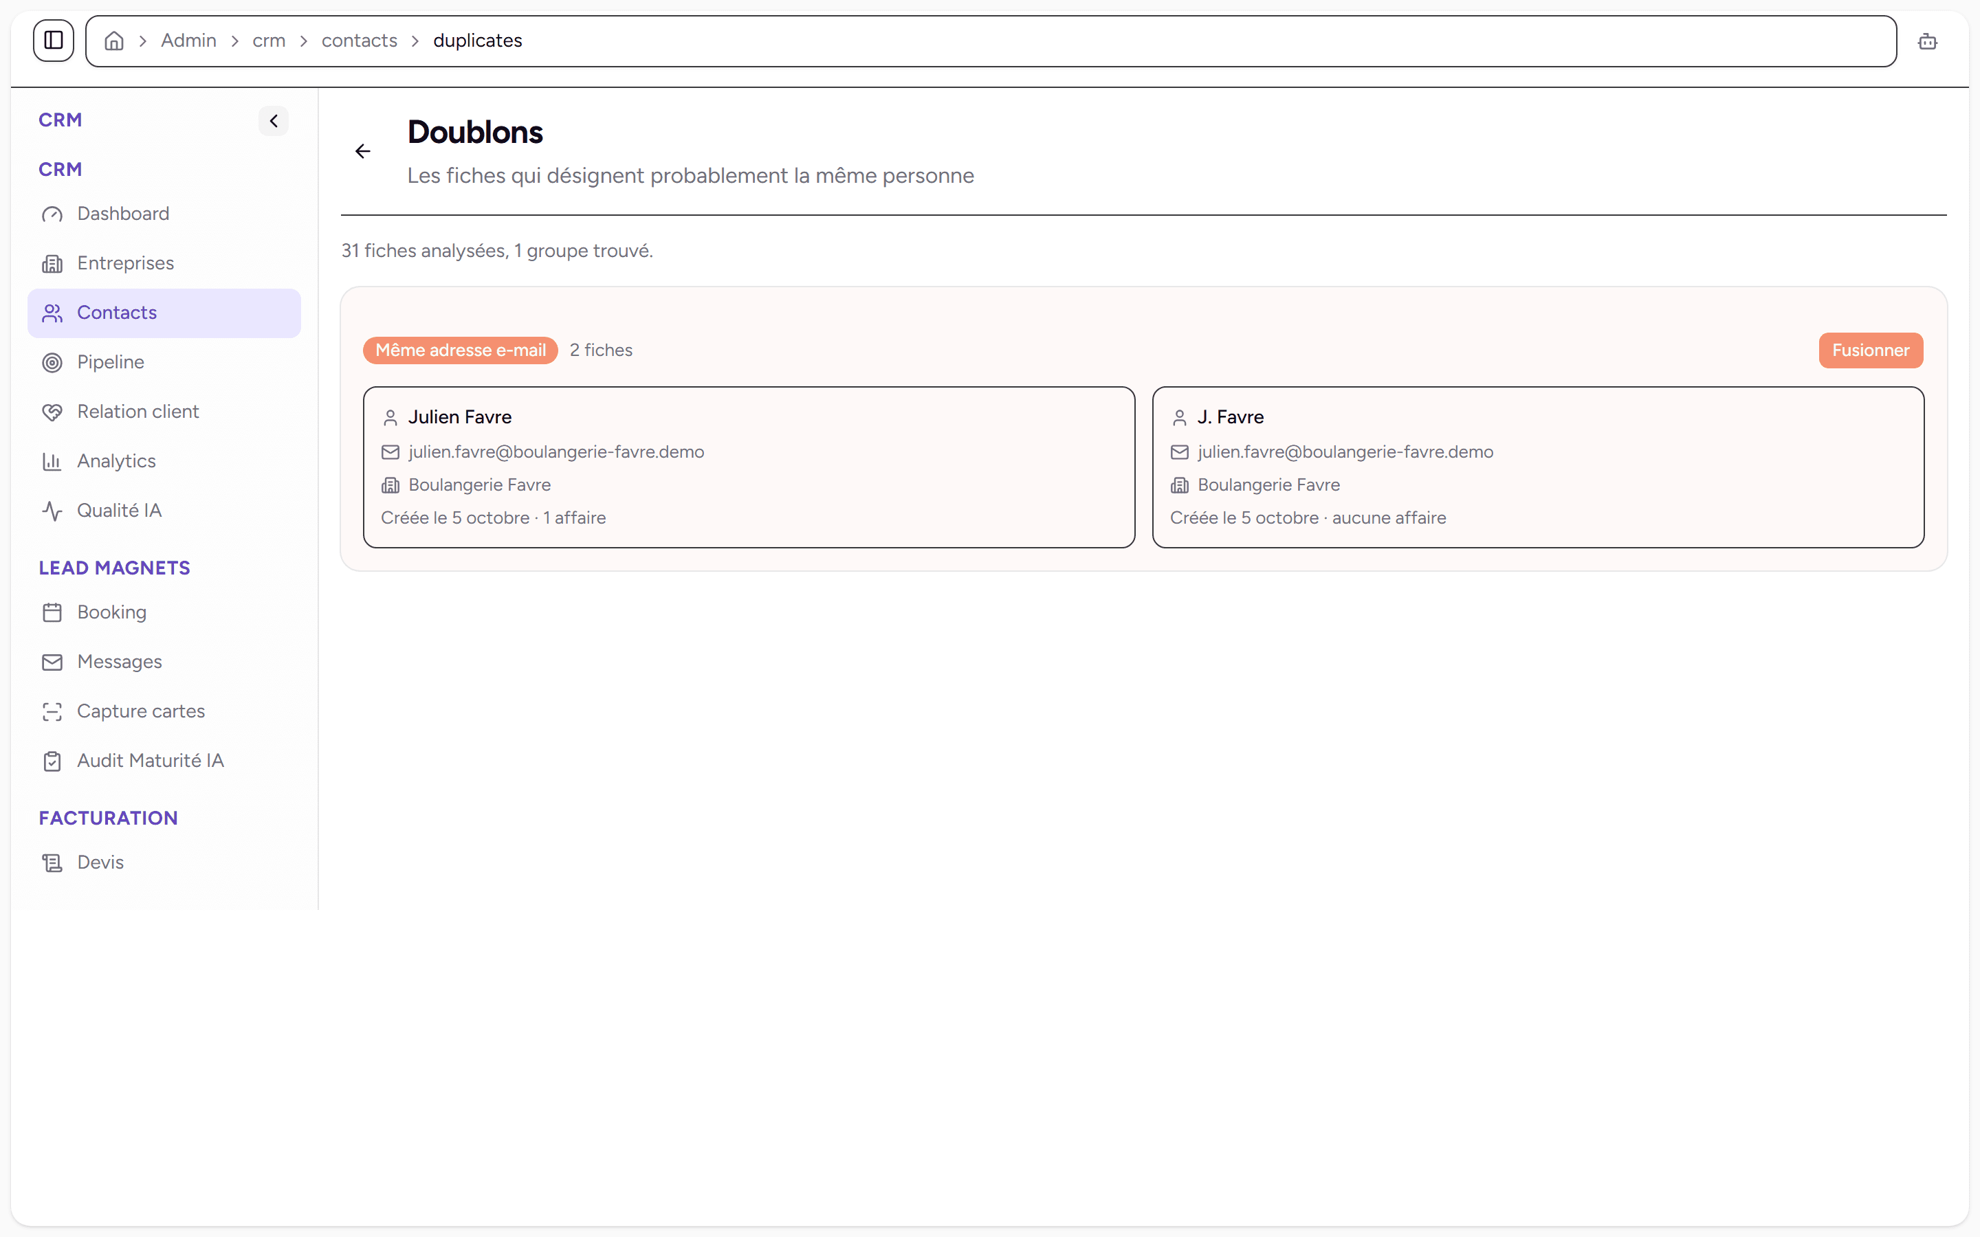Click the Qualité IA activity icon
The width and height of the screenshot is (1980, 1237).
52,511
